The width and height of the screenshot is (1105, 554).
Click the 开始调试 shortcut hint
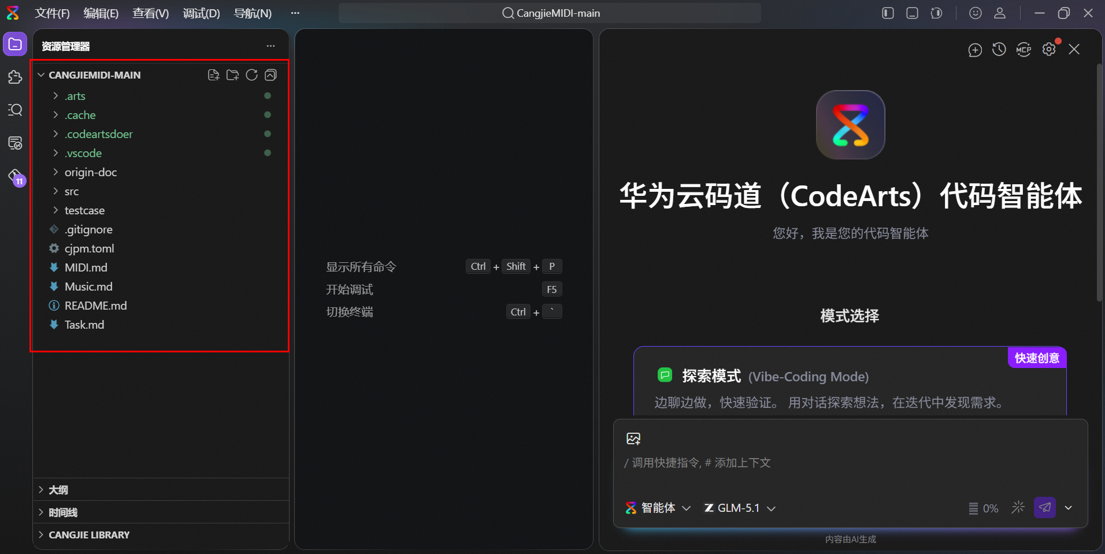(444, 289)
